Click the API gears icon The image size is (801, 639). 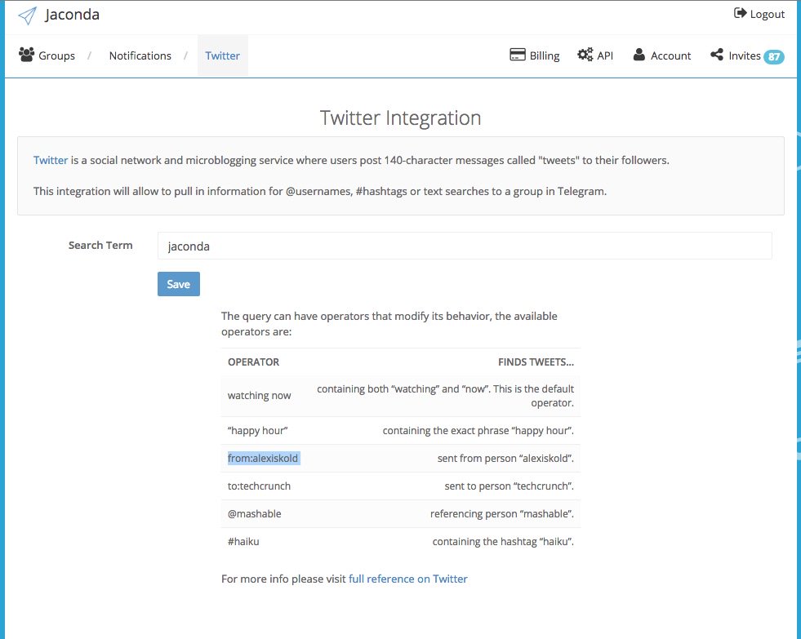point(585,55)
